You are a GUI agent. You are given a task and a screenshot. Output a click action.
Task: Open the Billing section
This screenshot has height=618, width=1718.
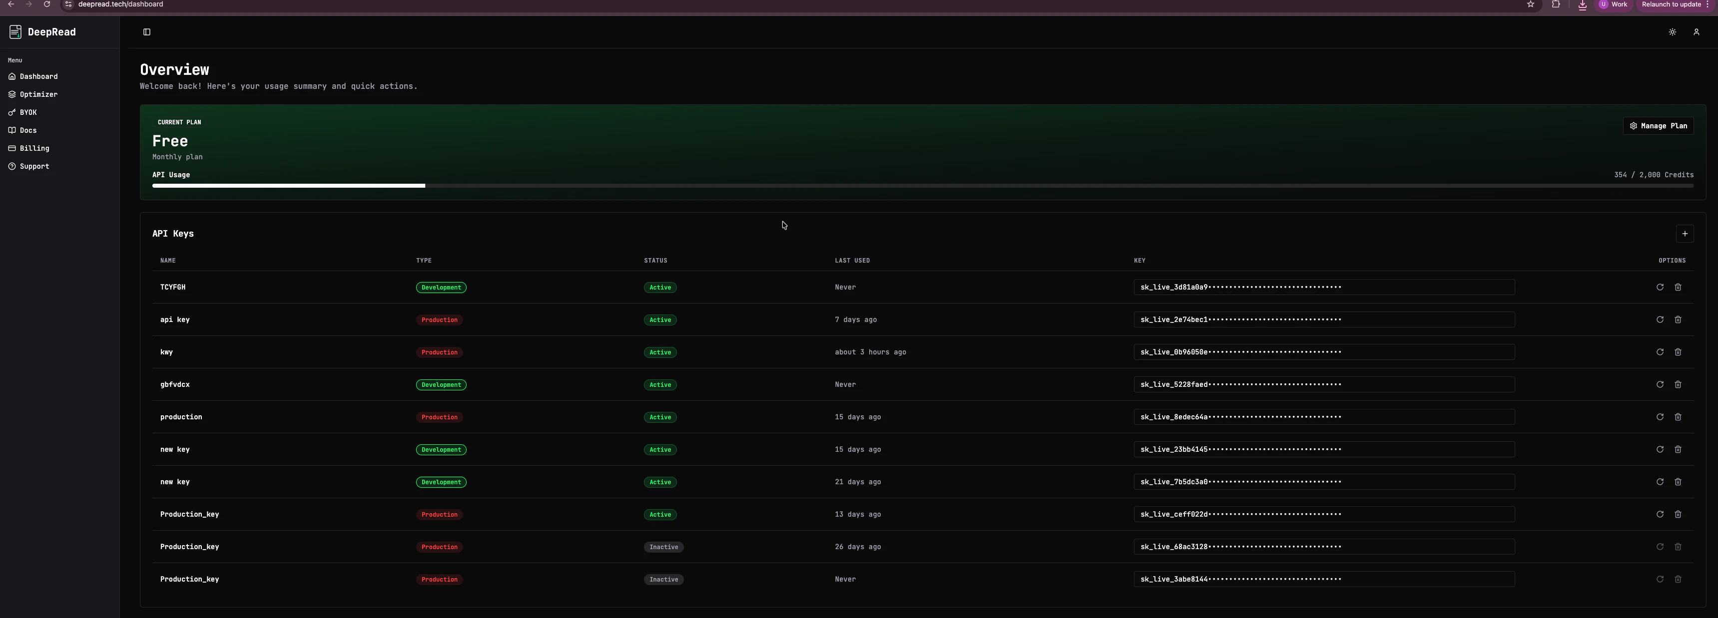tap(33, 148)
